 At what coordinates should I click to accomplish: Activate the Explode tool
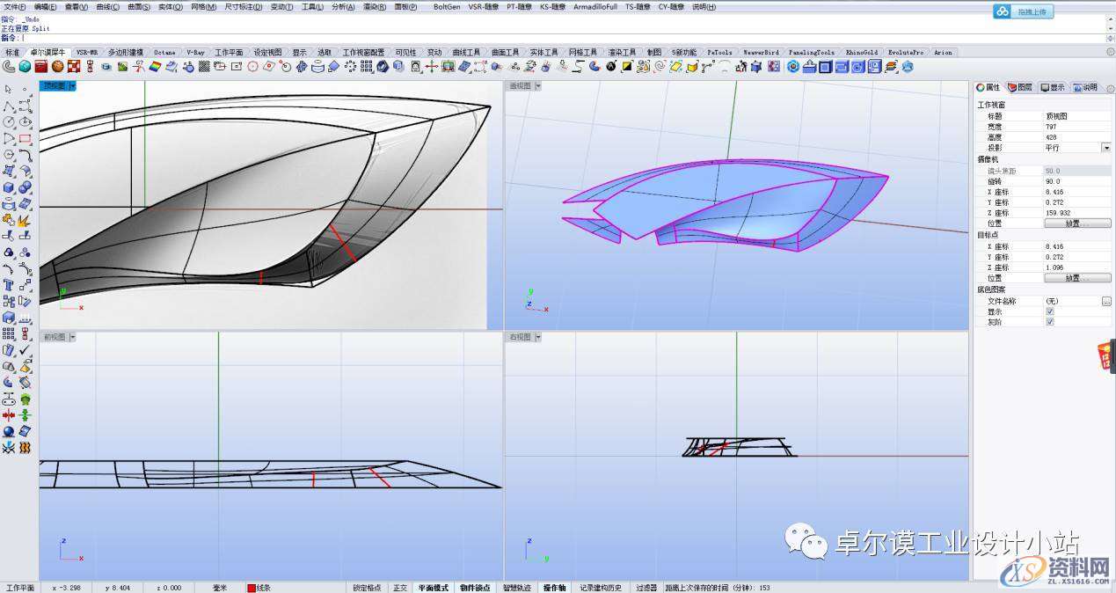26,220
